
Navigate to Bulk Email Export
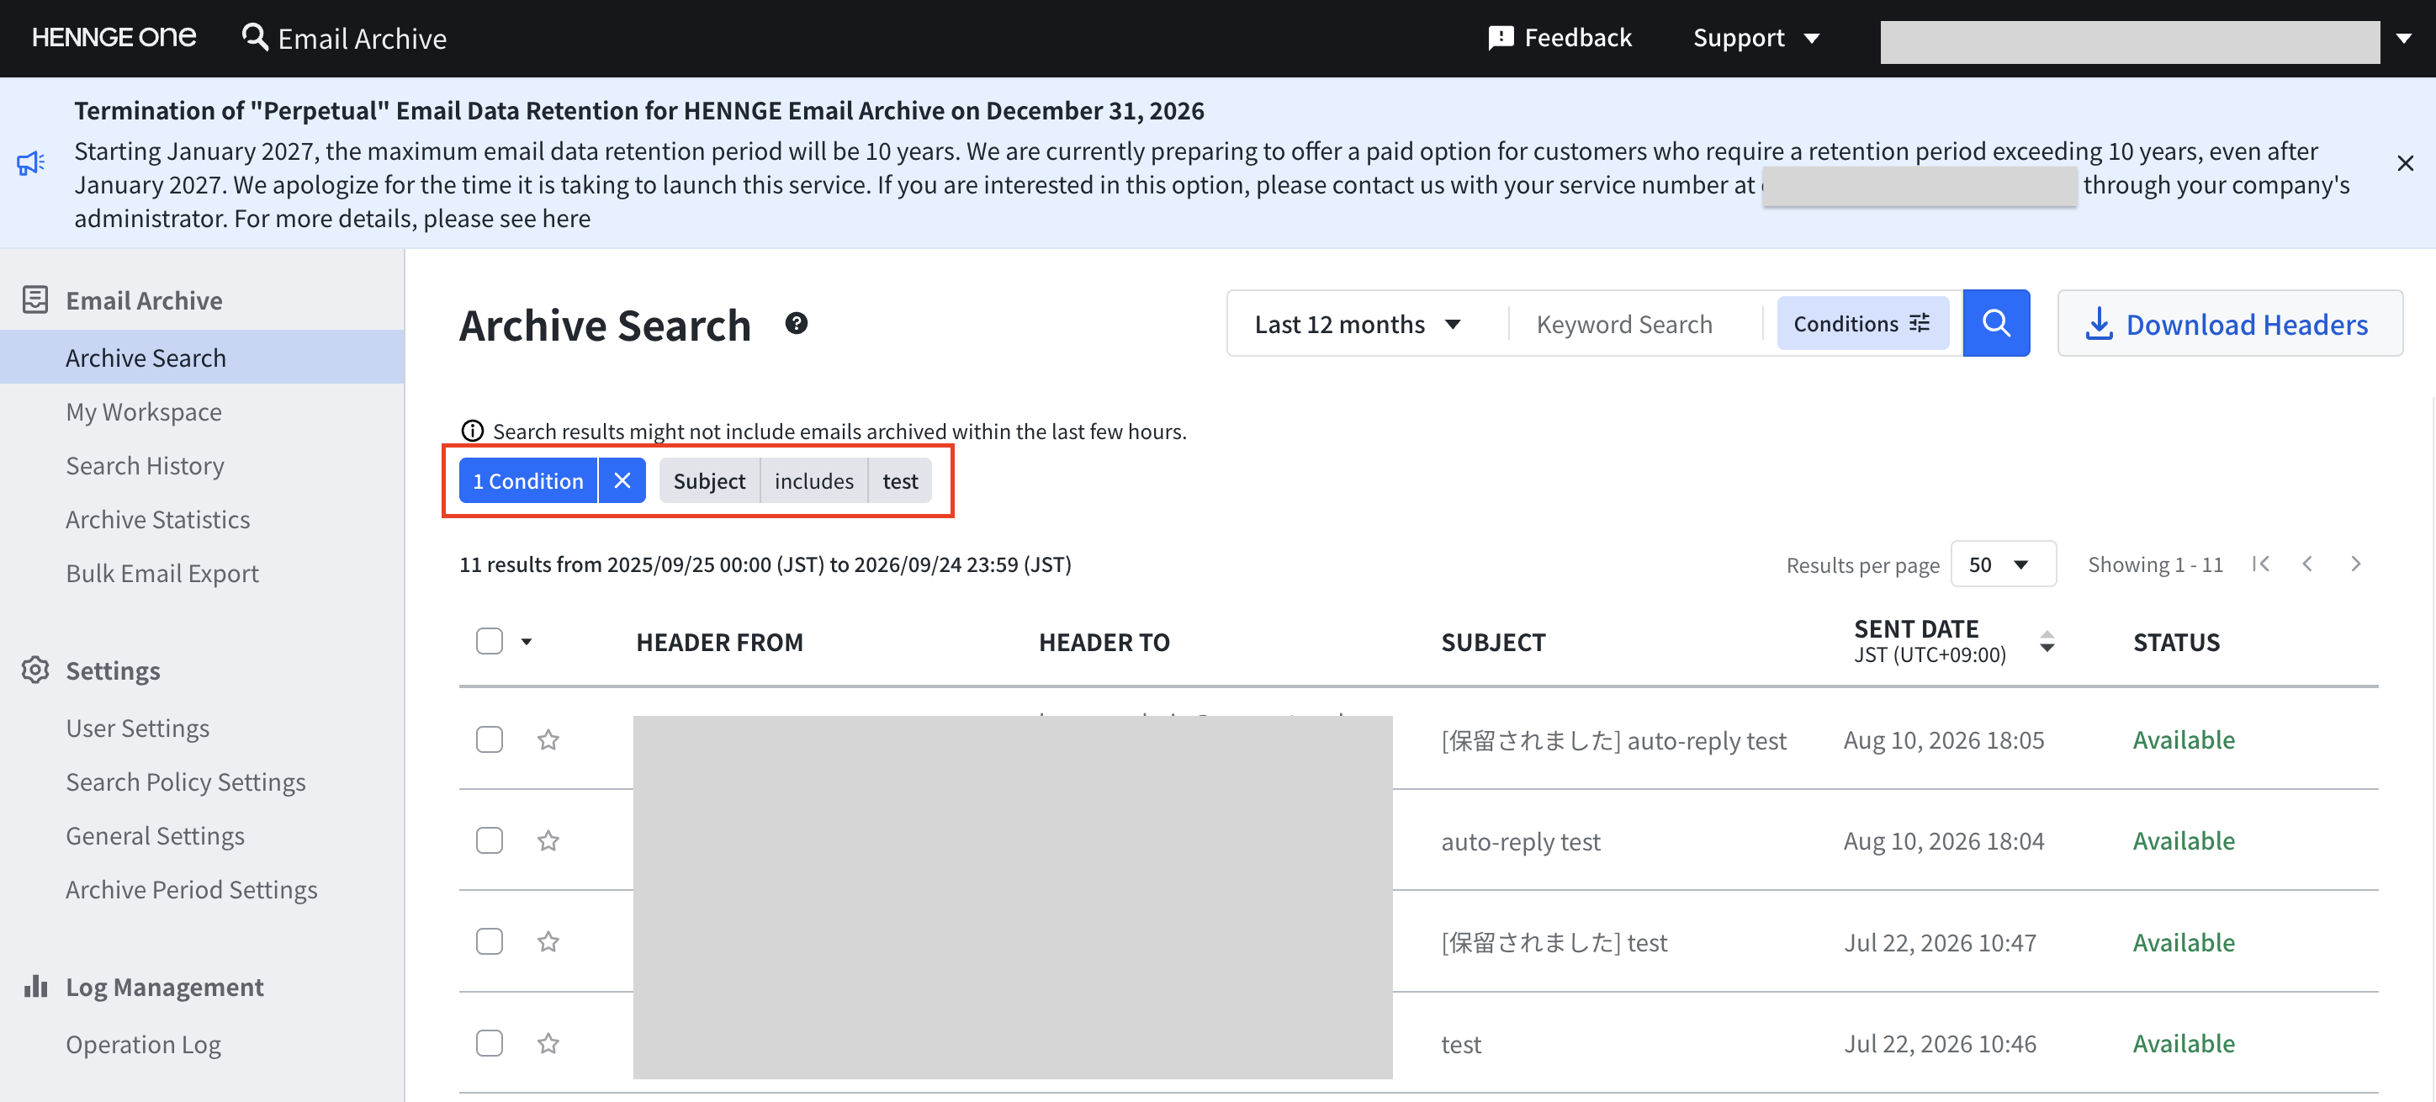tap(162, 573)
